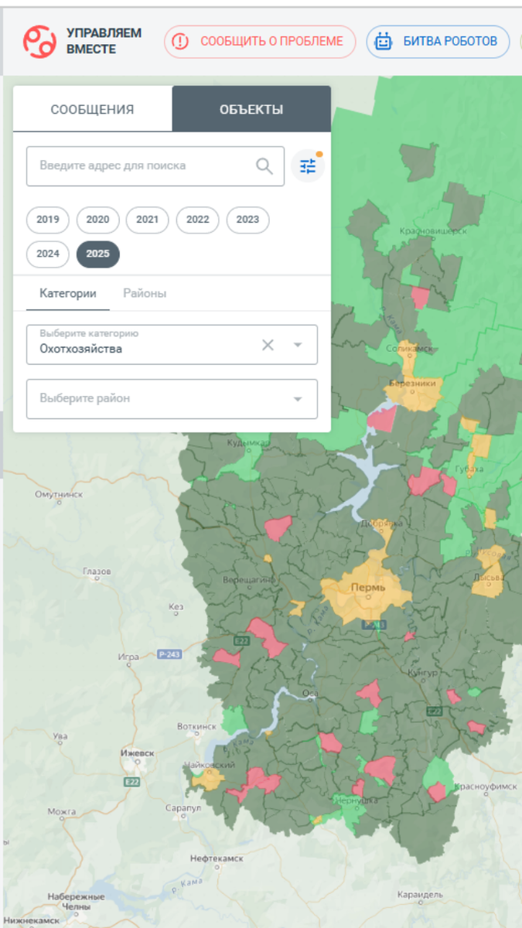Click the orange Пермь region on map
Image resolution: width=522 pixels, height=928 pixels.
point(367,589)
